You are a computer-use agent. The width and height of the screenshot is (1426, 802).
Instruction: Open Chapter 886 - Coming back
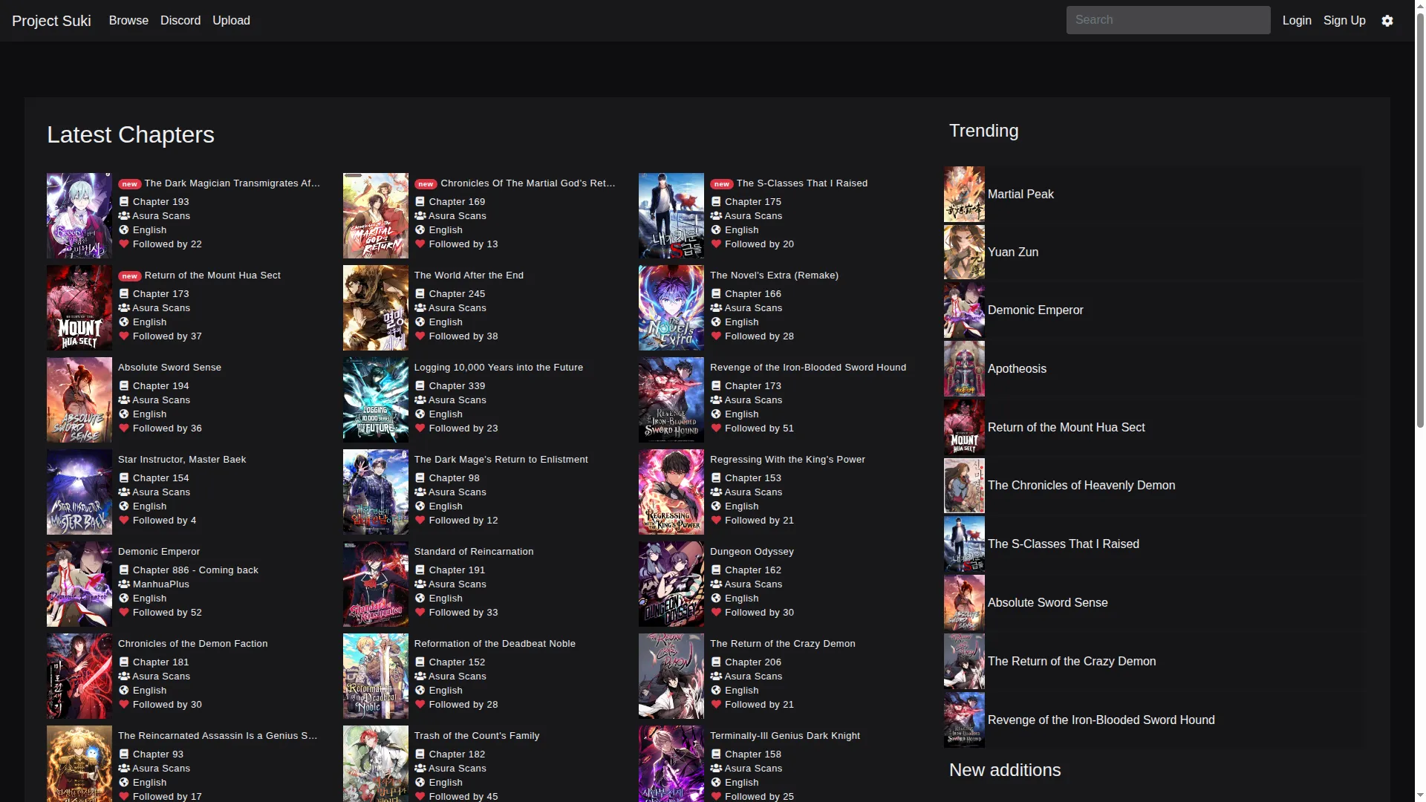click(195, 570)
